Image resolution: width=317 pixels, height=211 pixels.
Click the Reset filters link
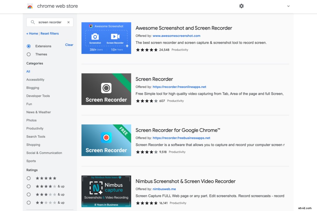tap(50, 33)
